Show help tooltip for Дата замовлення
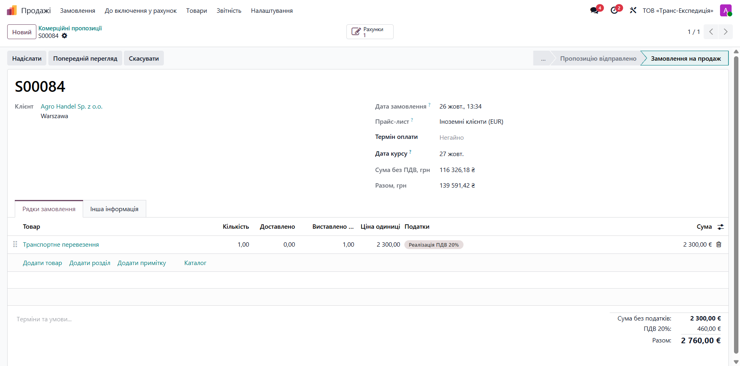740x366 pixels. point(430,105)
